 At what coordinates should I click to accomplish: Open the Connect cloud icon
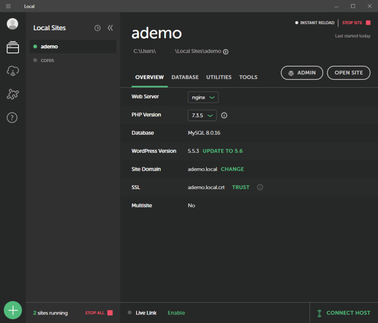tap(13, 71)
